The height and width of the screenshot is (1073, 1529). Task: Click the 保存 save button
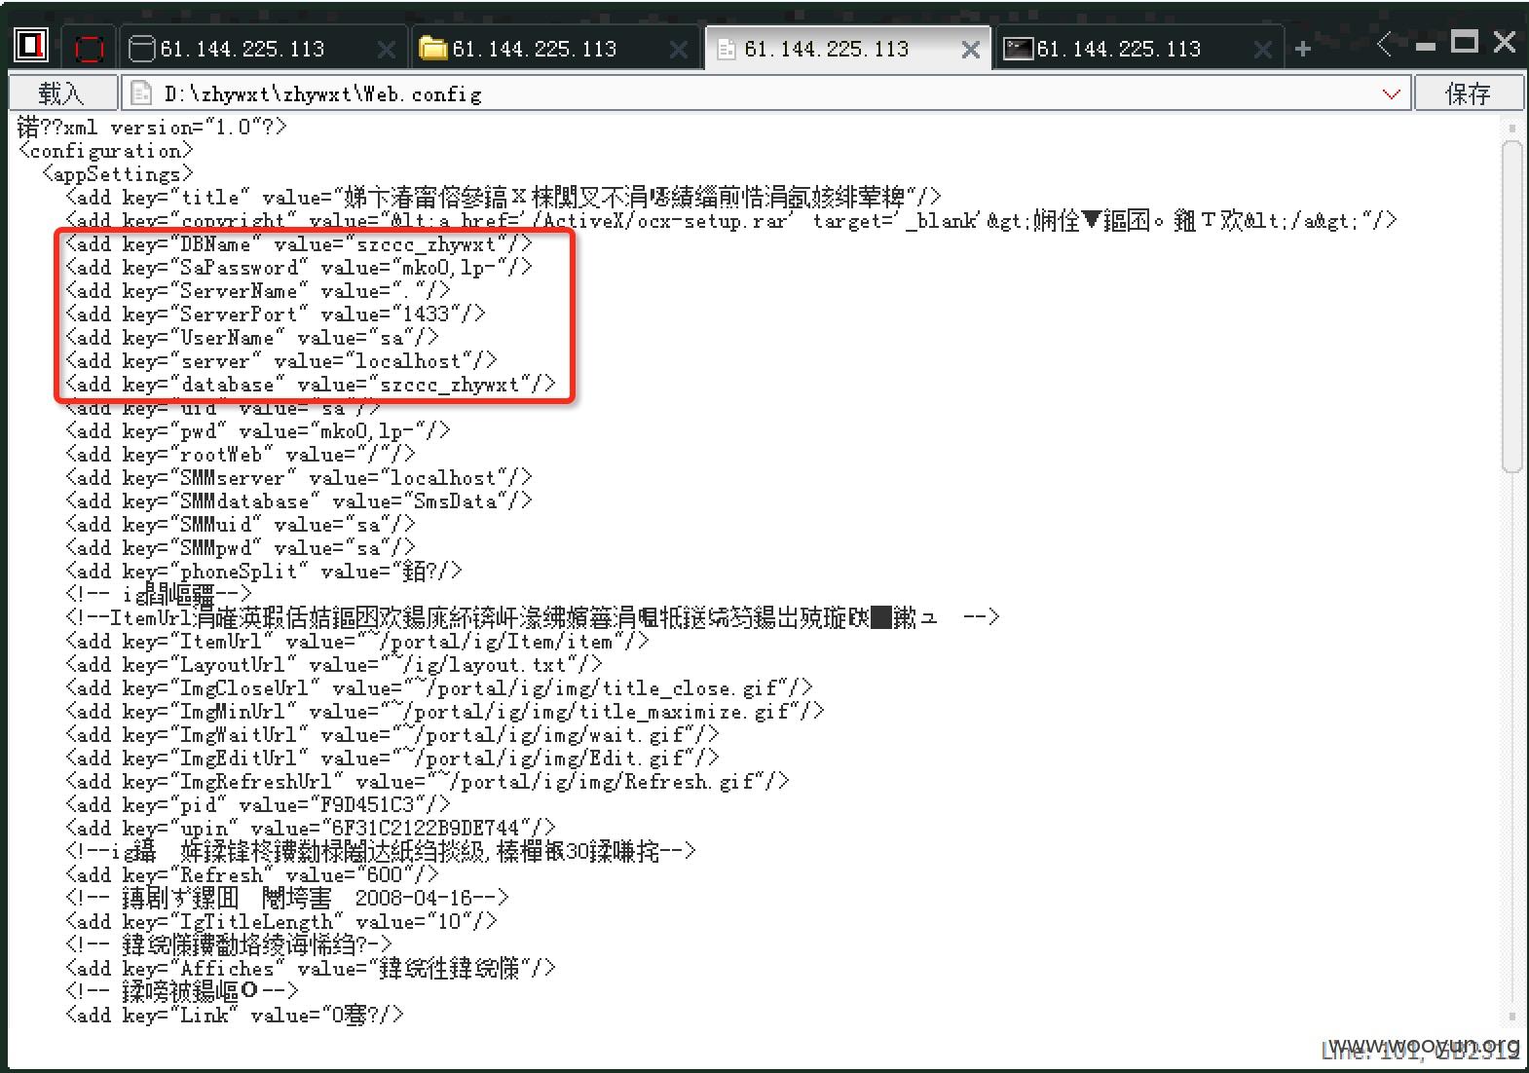[x=1468, y=93]
